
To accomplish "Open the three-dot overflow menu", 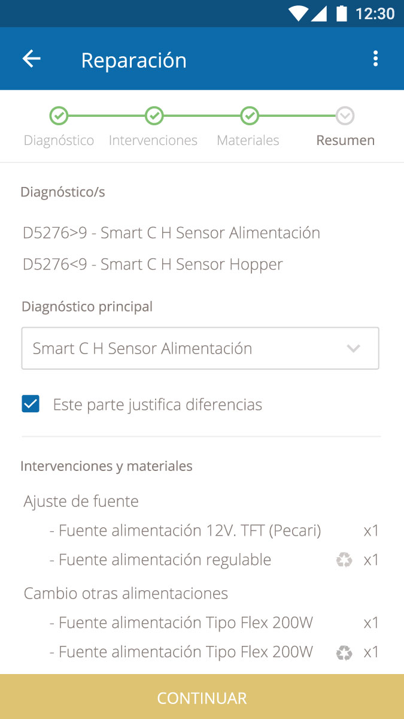I will click(x=375, y=59).
